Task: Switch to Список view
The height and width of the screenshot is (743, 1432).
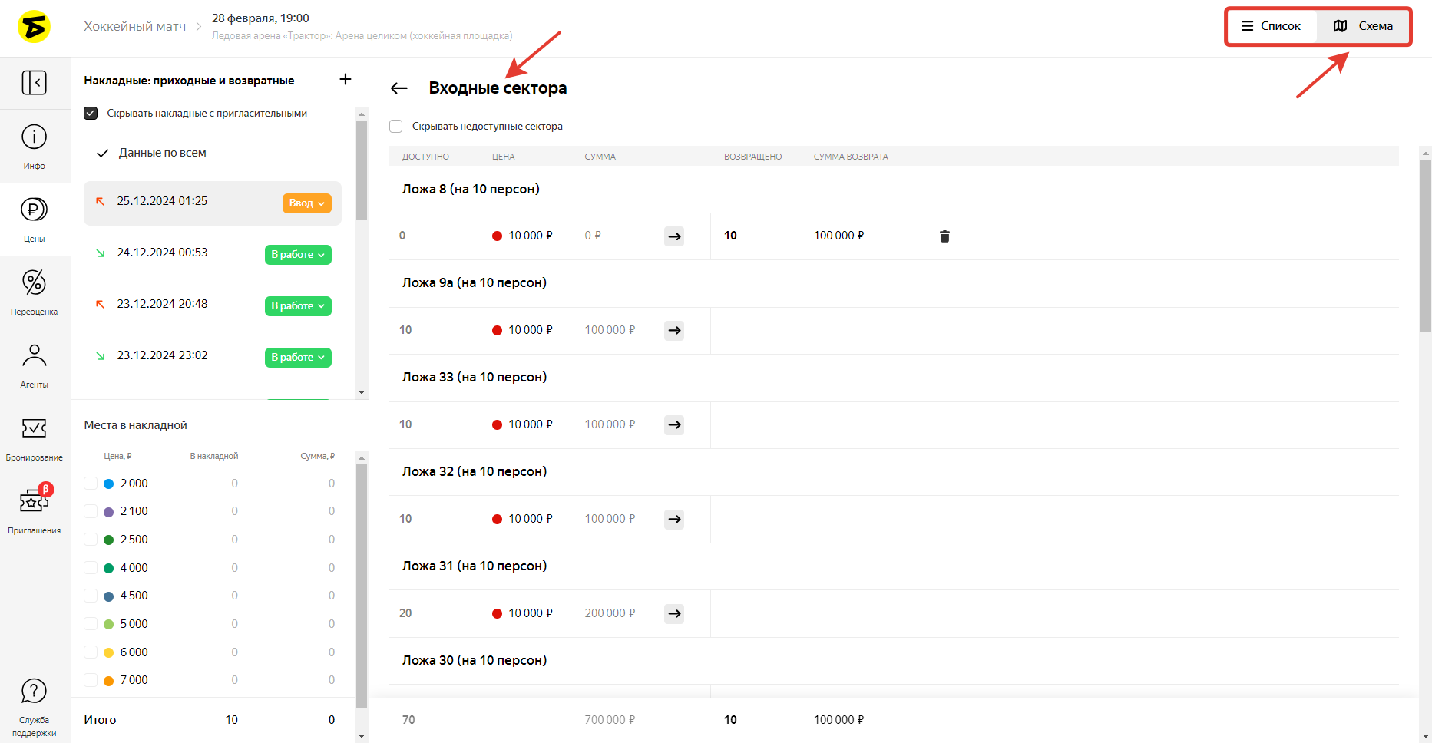Action: point(1272,26)
